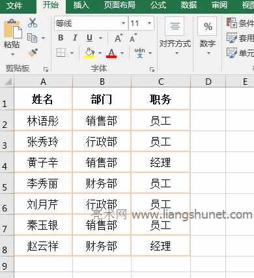Viewport: 254px width, 278px height.
Task: Select the Format Painter brush
Action: (33, 52)
